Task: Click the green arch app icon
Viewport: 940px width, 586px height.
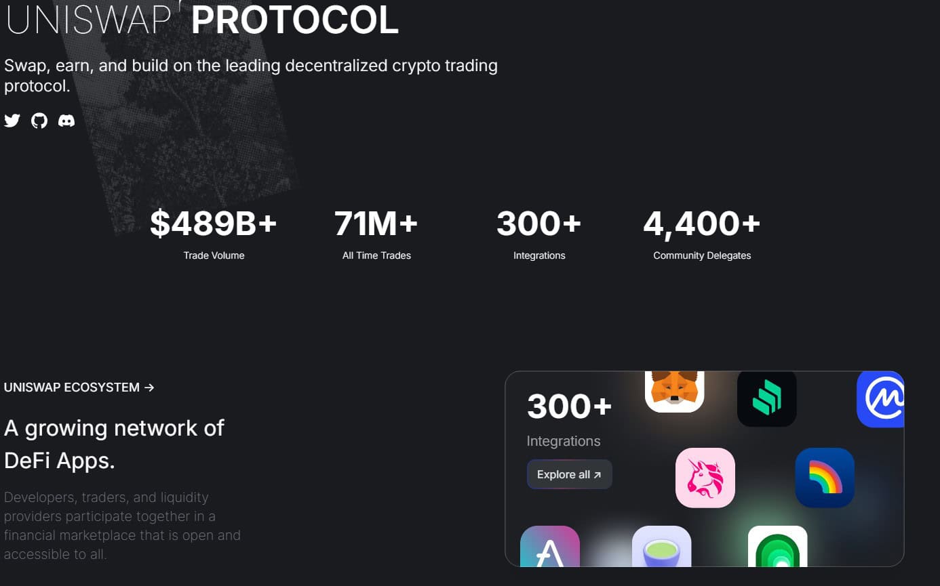Action: pos(777,547)
